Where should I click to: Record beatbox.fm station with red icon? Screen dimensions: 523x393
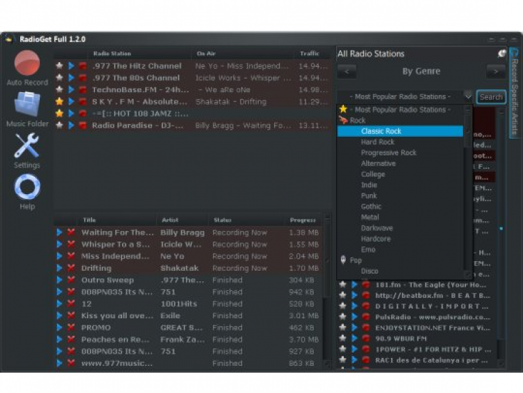[366, 295]
